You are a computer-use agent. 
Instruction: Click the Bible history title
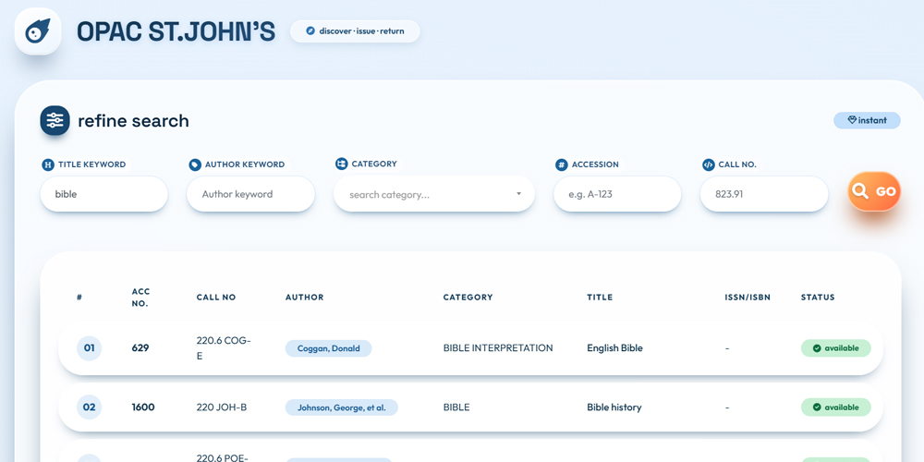pyautogui.click(x=614, y=407)
